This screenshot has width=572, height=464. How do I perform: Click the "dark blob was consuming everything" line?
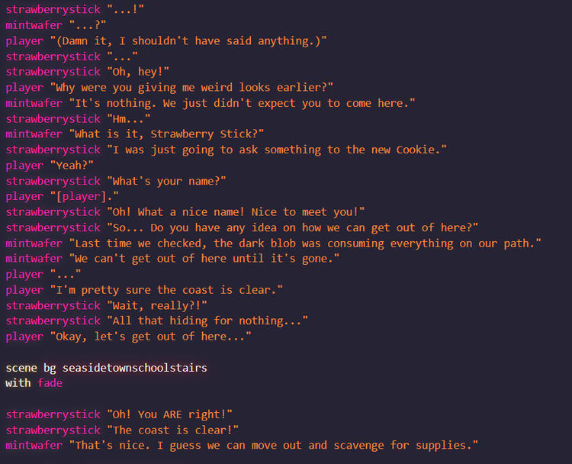[305, 243]
